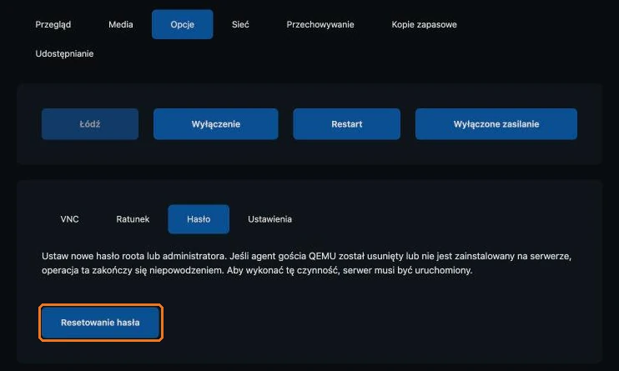Viewport: 619px width, 371px height.
Task: Select the Opcje tab
Action: click(183, 24)
